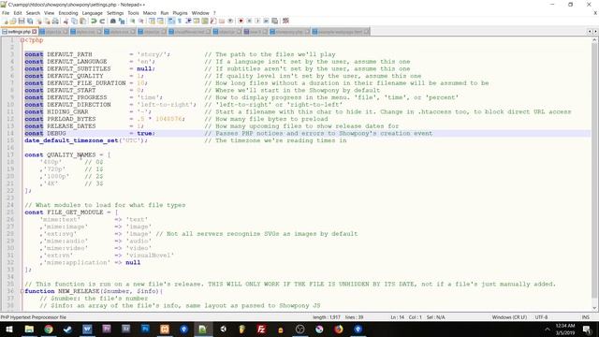The width and height of the screenshot is (599, 337).
Task: Undo the last edit with the green arrow
Action: pos(94,21)
